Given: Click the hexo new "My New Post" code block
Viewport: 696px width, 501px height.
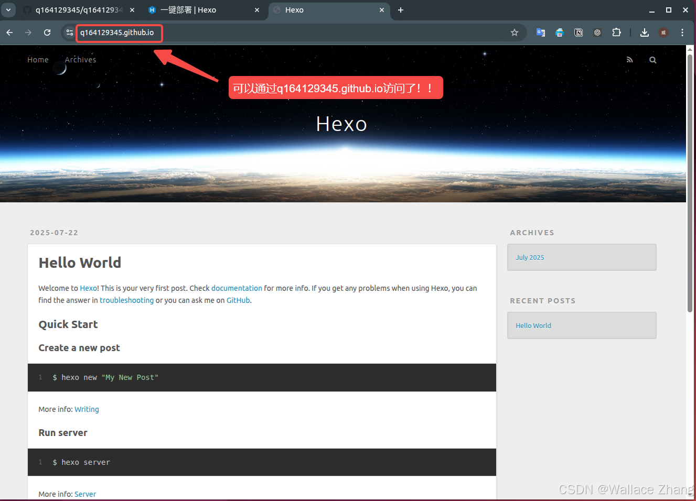Looking at the screenshot, I should click(x=262, y=377).
